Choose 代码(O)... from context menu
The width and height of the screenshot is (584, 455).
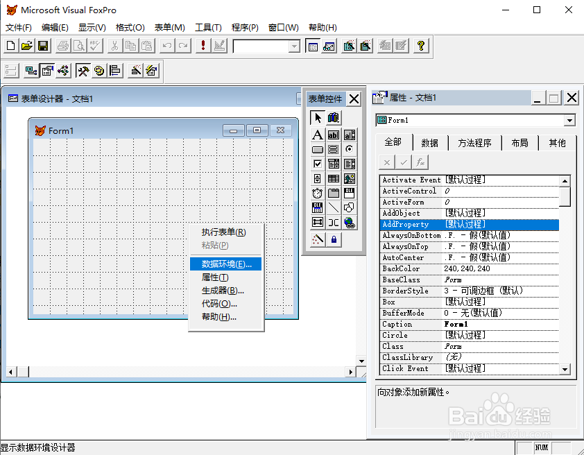(225, 304)
